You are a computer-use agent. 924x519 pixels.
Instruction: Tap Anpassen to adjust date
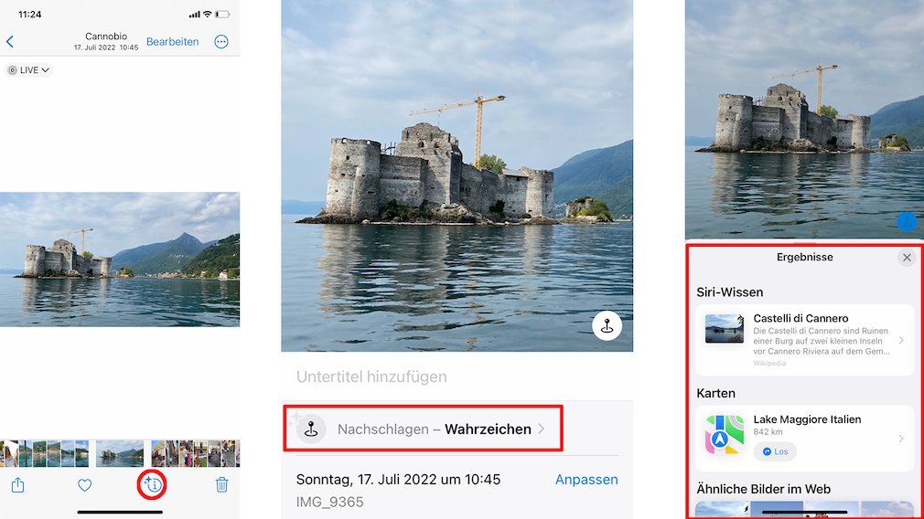[x=586, y=480]
